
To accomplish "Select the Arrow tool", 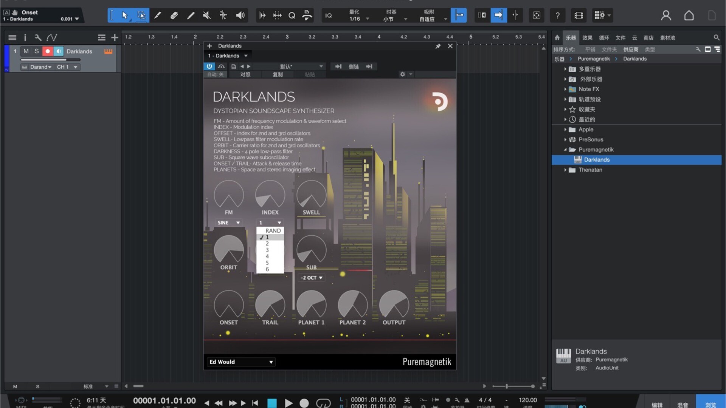I will coord(124,15).
